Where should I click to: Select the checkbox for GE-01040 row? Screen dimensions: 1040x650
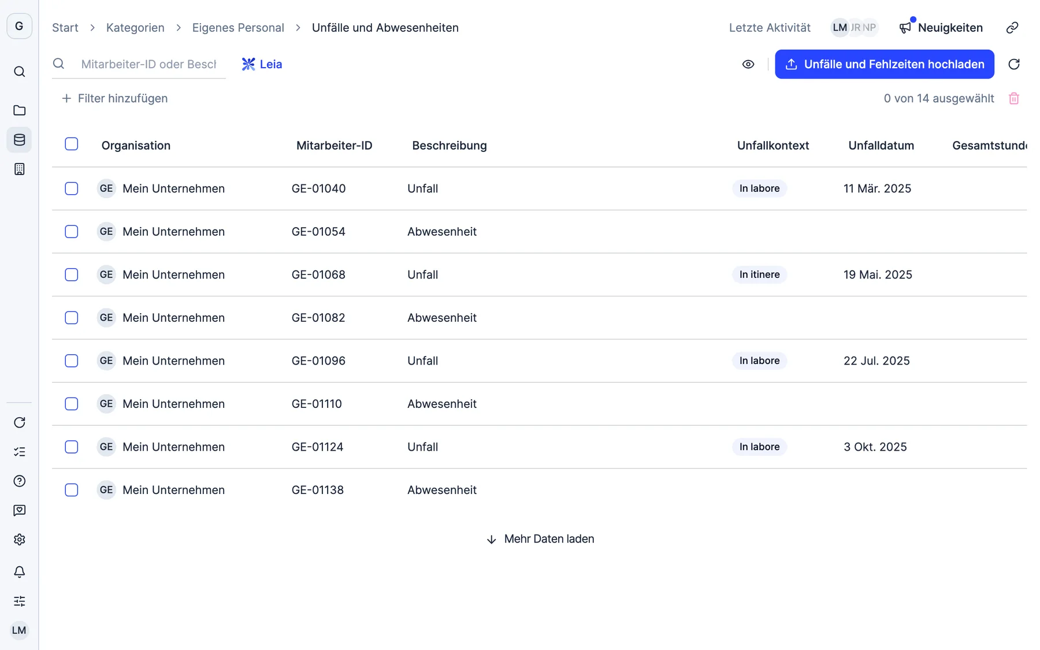72,188
